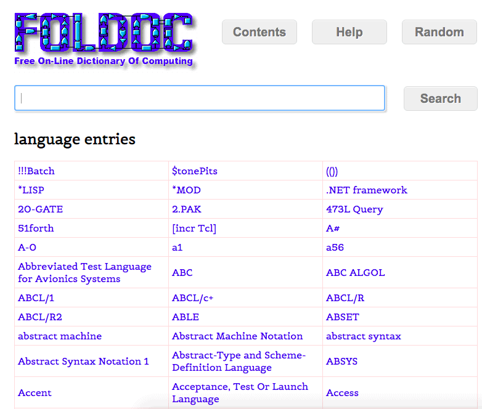Open Abstract Syntax Notation 1 entry
Viewport: 482px width, 409px height.
coord(83,361)
